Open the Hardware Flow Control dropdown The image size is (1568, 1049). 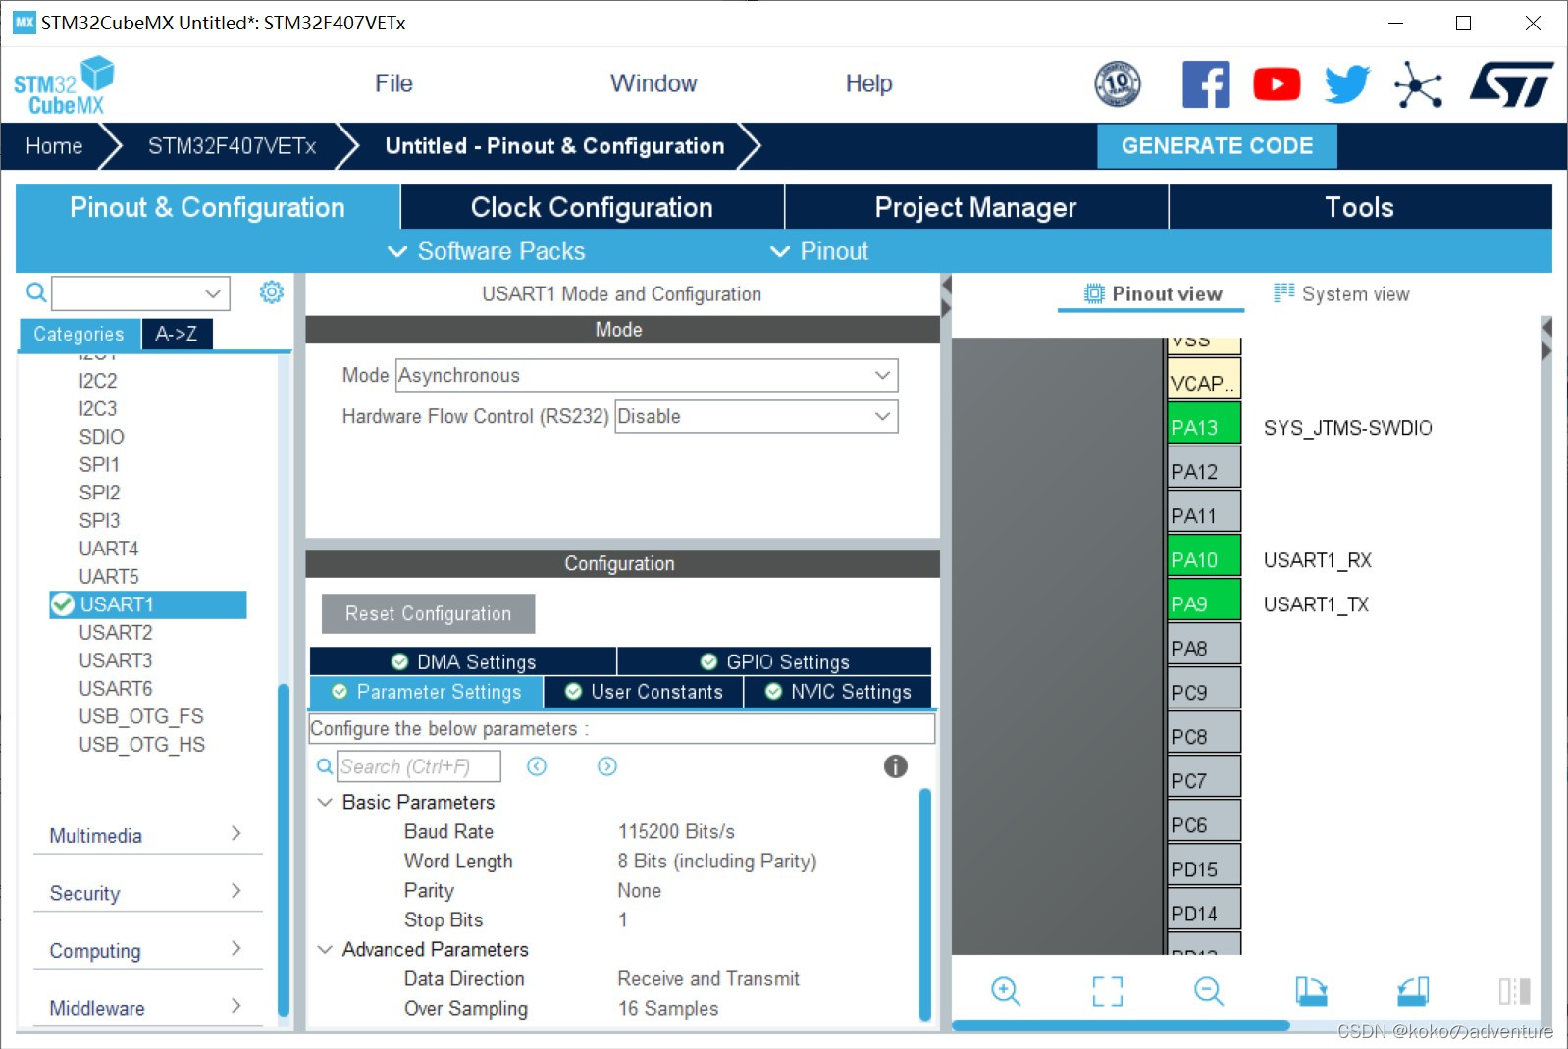756,416
